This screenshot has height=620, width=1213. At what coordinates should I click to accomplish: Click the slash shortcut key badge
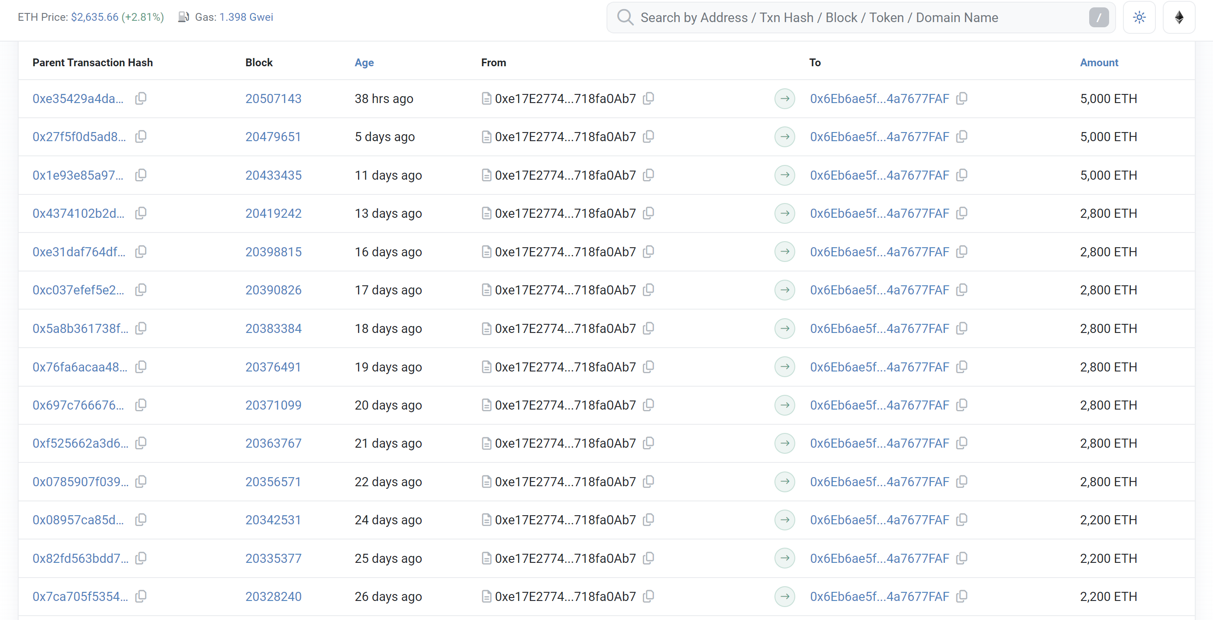tap(1099, 17)
